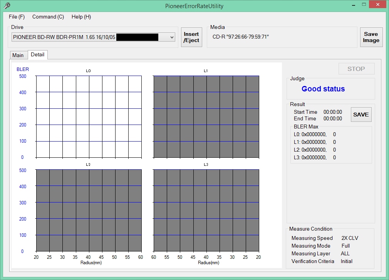The width and height of the screenshot is (389, 280).
Task: Close the PioneerErrorRateUtility window
Action: coord(377,5)
